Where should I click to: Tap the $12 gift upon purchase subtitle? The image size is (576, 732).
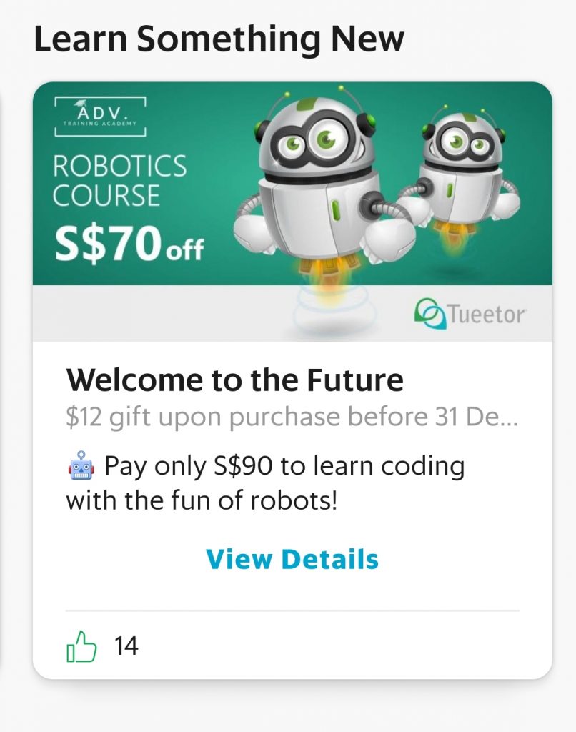coord(292,417)
